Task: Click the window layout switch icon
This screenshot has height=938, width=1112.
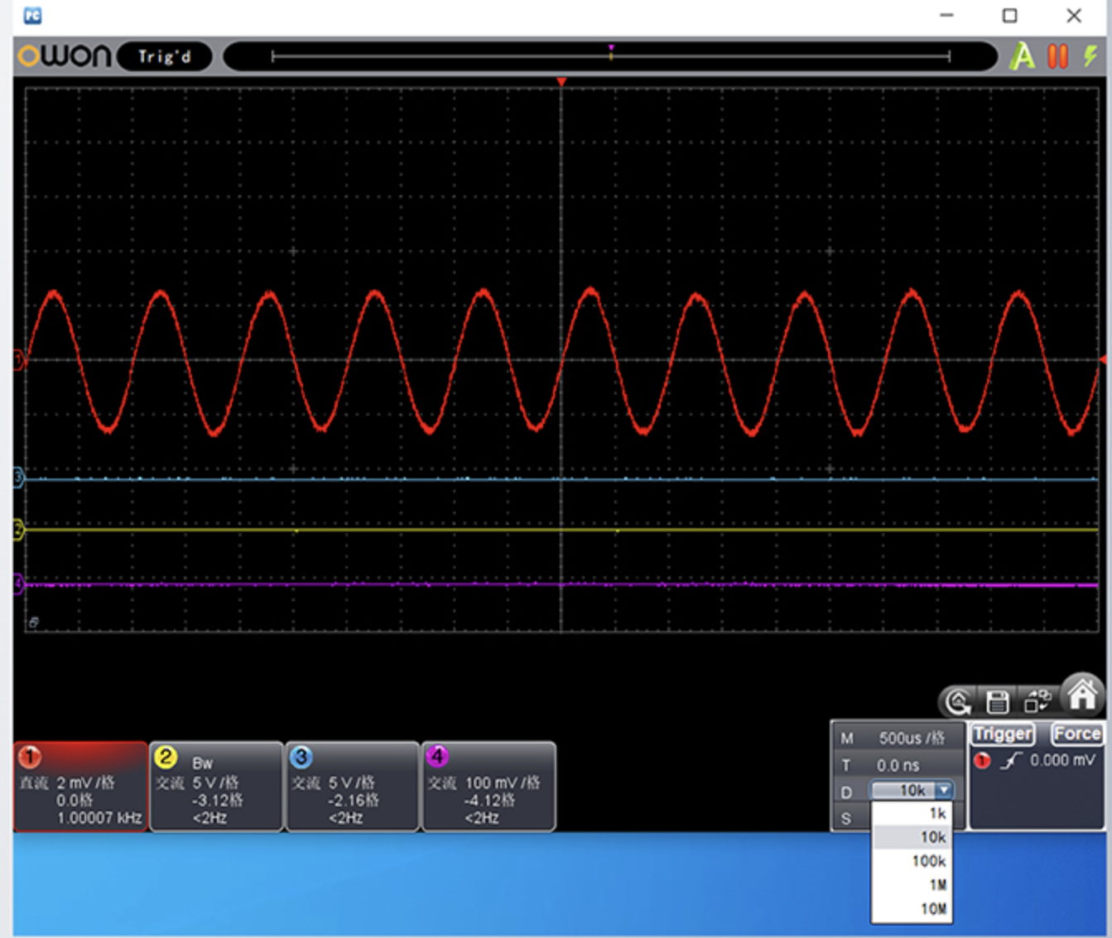Action: click(1037, 701)
